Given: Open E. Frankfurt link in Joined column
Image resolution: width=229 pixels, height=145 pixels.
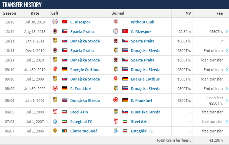Looking at the screenshot, I should (142, 101).
